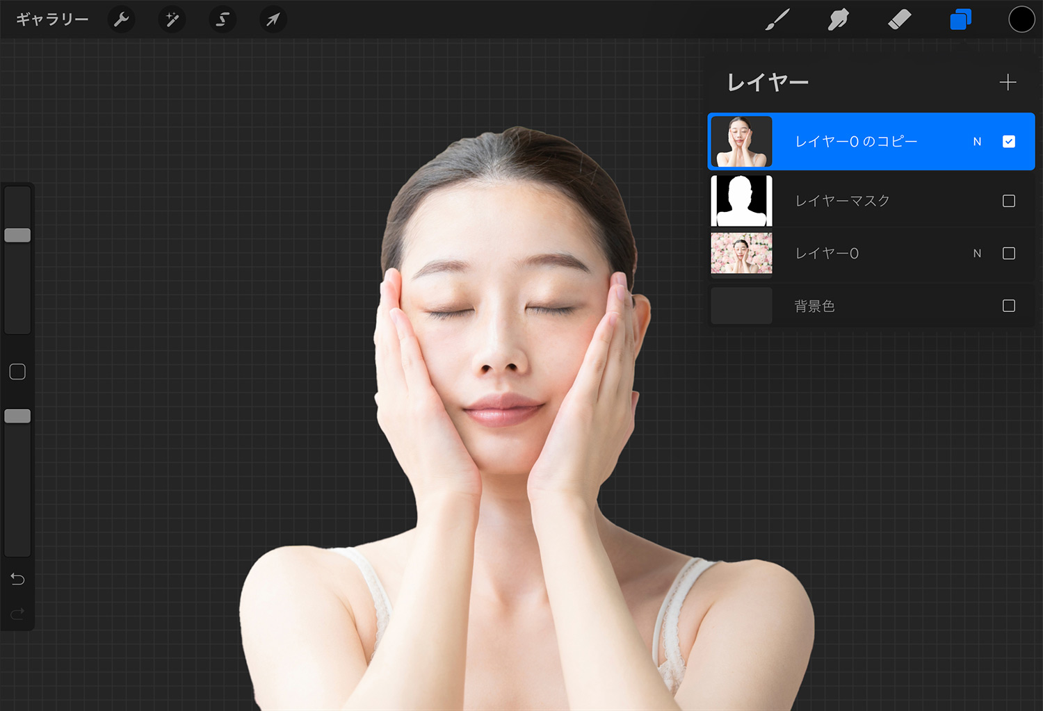
Task: Open the Adjustments magic wand menu
Action: point(172,19)
